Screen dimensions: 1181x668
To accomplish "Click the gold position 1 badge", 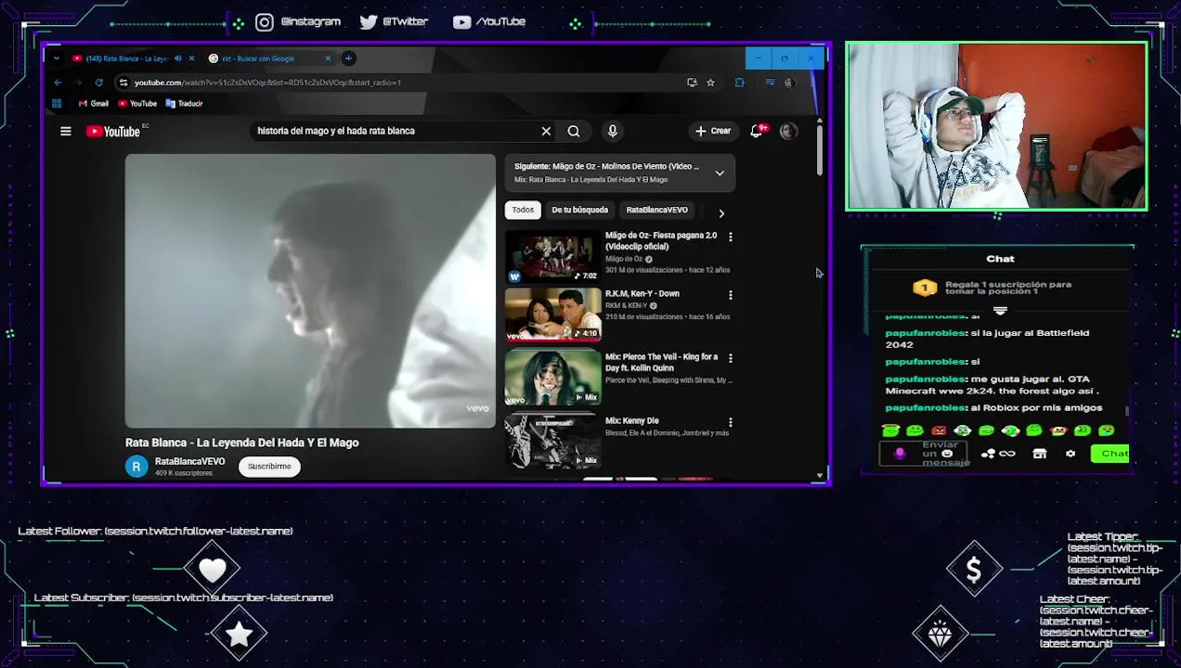I will point(925,289).
